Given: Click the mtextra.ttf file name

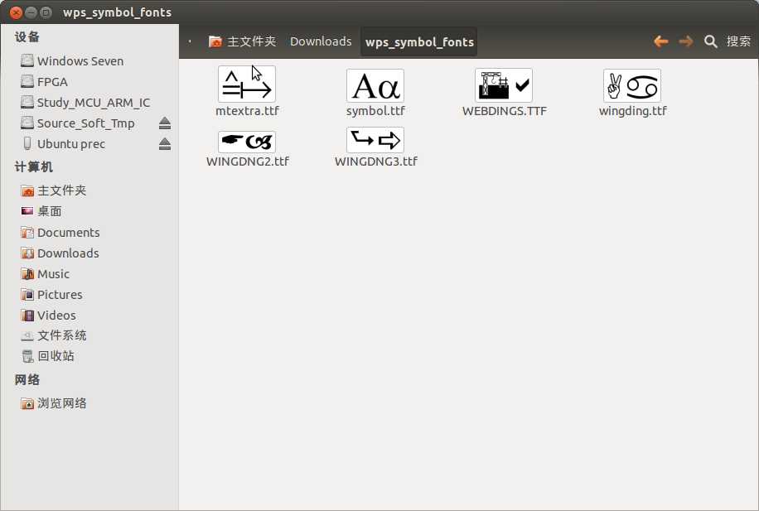Looking at the screenshot, I should click(247, 111).
